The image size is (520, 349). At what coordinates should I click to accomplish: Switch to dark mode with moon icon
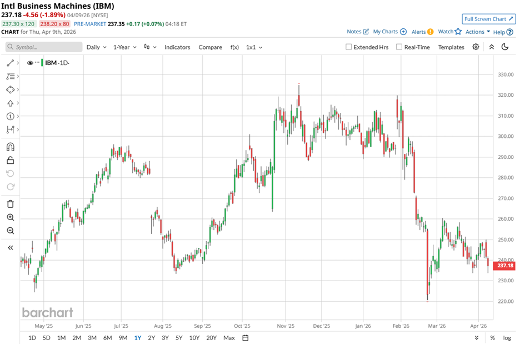[505, 47]
